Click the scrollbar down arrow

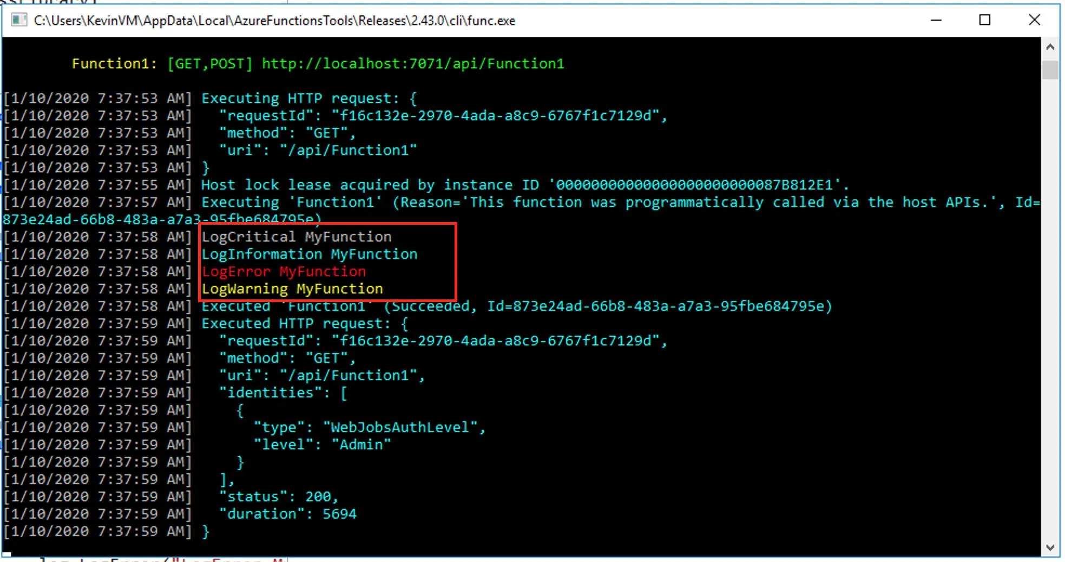pos(1050,547)
